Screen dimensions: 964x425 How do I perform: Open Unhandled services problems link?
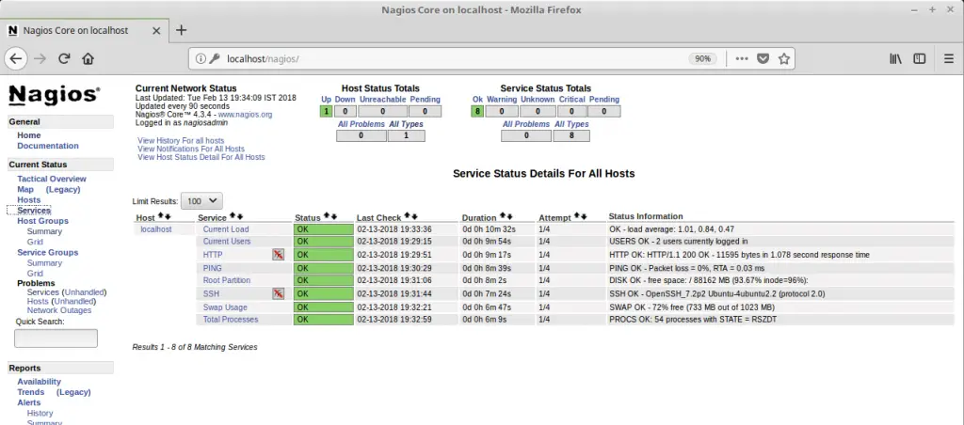pos(86,292)
